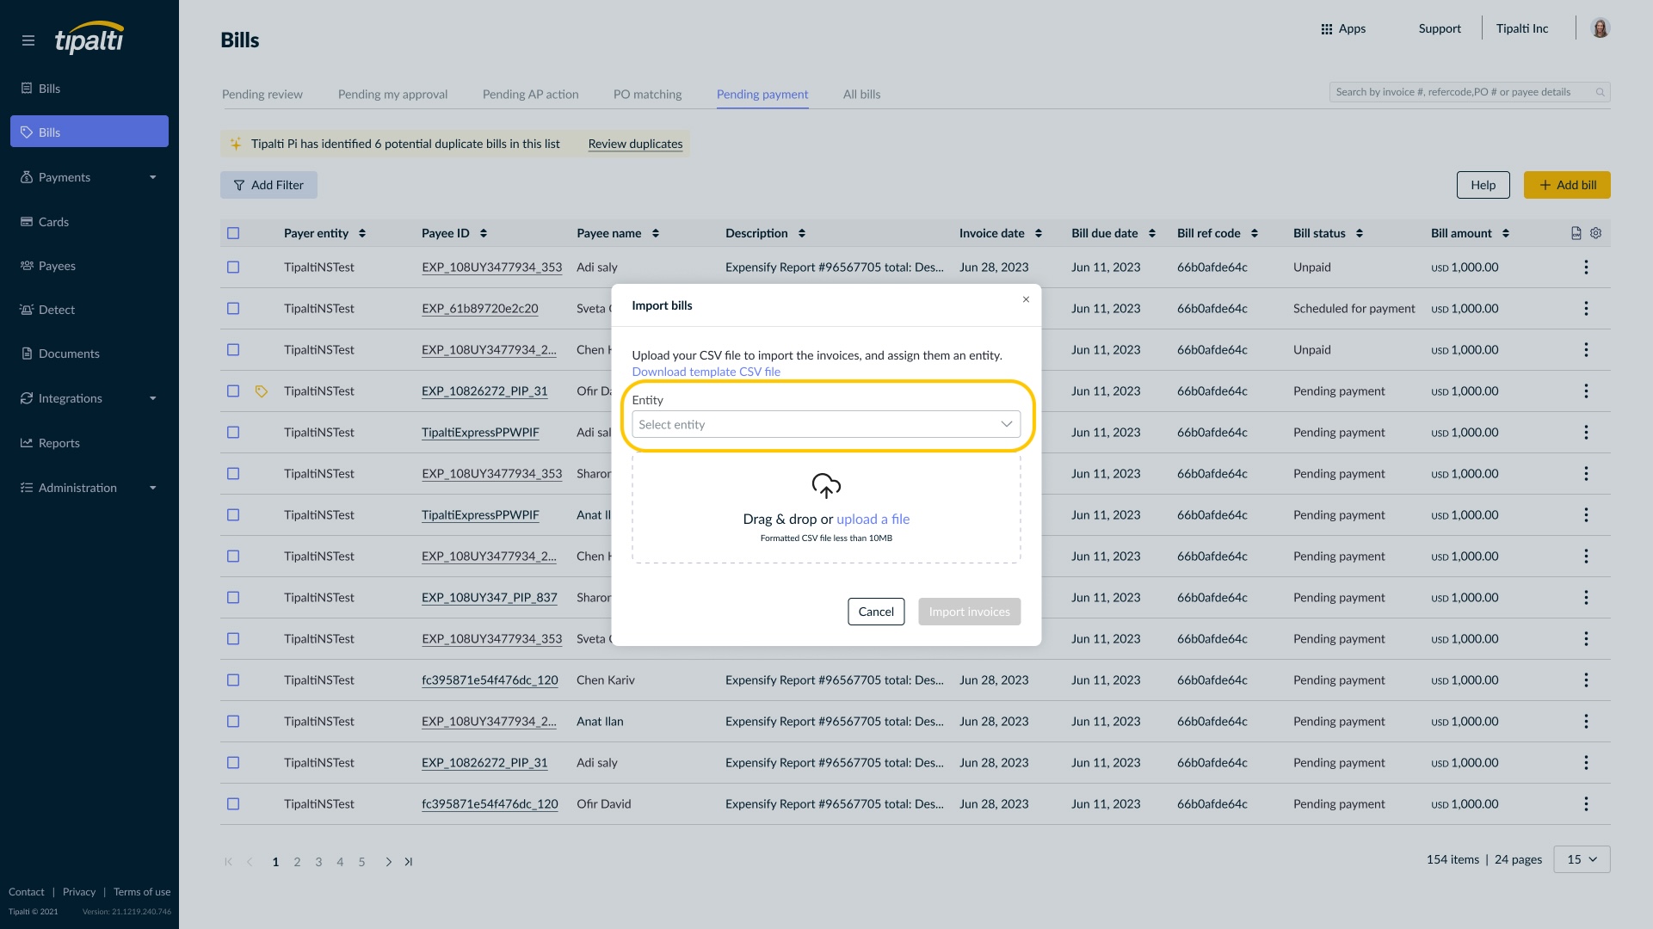
Task: Sort by Description arrows
Action: [x=802, y=233]
